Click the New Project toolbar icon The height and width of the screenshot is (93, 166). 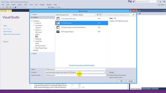pos(7,7)
